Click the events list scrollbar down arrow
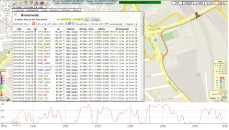 (x=142, y=100)
